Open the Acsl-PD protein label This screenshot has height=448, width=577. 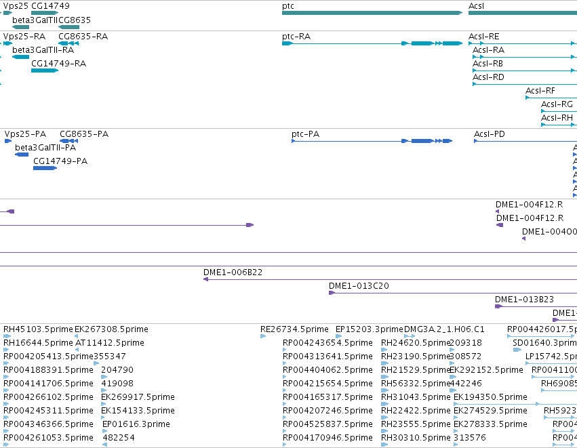tap(490, 134)
